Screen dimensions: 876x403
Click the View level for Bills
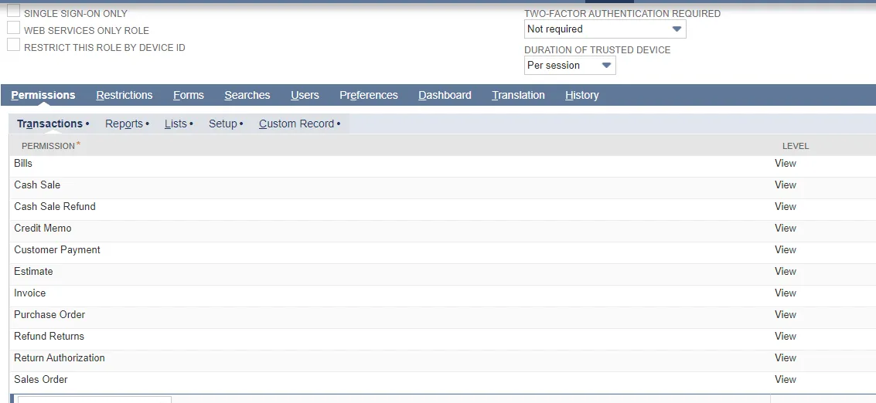[x=785, y=164]
